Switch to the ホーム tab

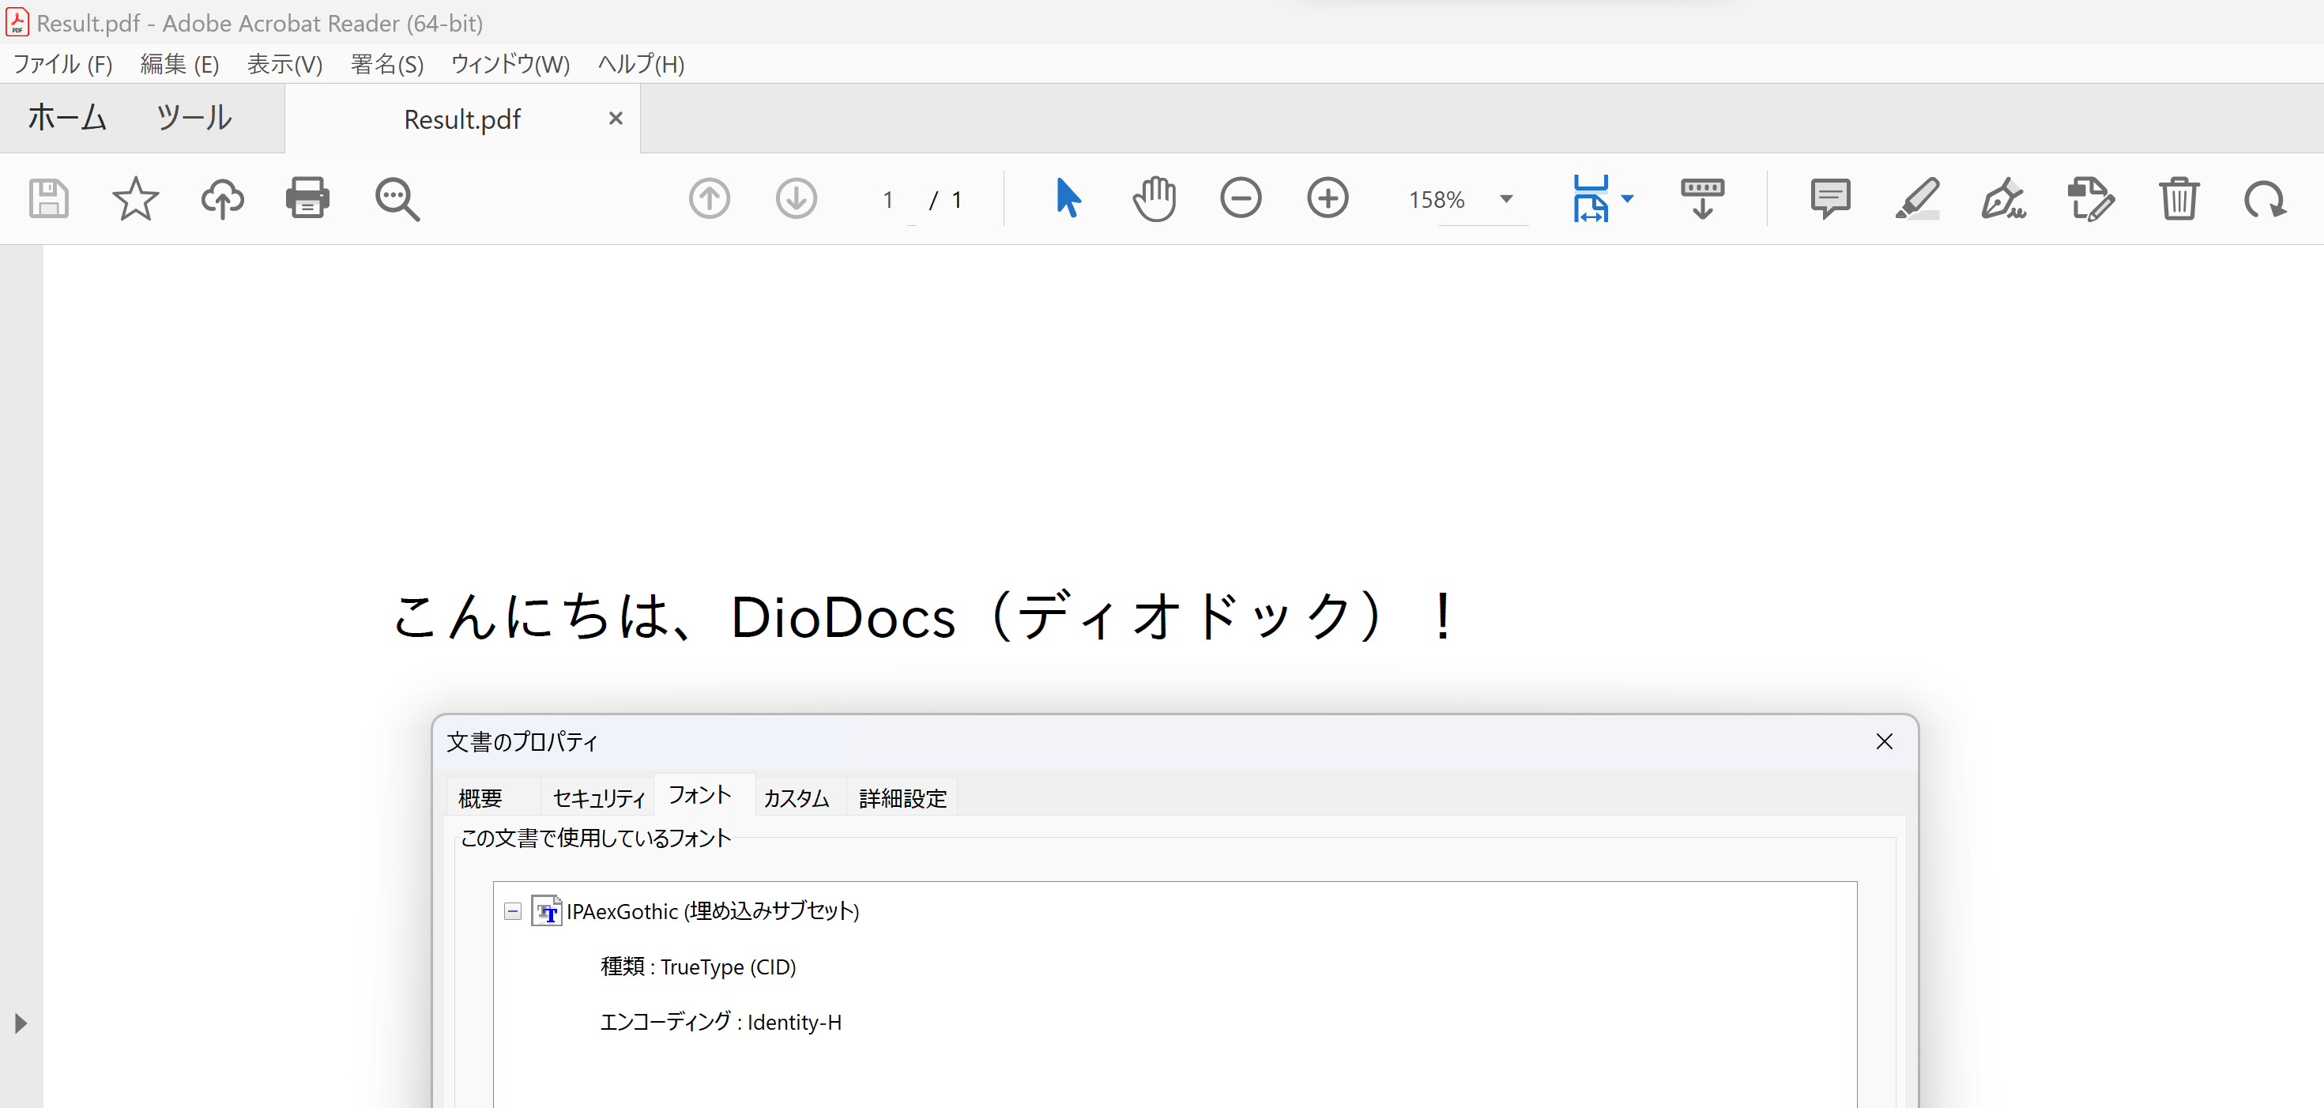tap(68, 119)
